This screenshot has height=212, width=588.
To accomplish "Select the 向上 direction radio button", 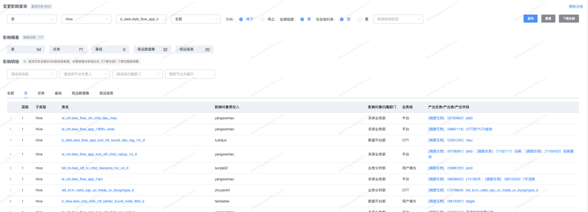I will 262,19.
